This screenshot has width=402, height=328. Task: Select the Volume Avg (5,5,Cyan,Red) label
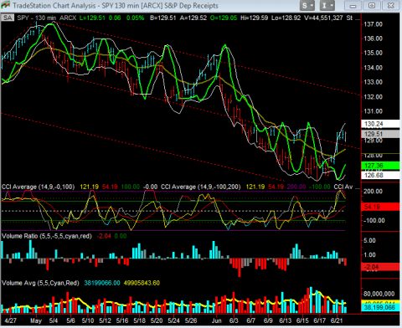point(40,283)
